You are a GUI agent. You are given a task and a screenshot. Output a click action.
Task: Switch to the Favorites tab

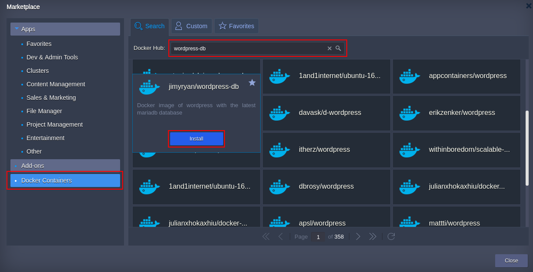pos(236,26)
